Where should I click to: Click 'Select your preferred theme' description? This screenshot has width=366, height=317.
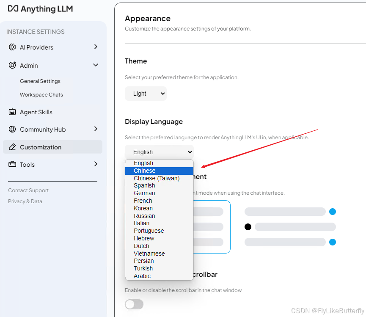click(x=182, y=77)
